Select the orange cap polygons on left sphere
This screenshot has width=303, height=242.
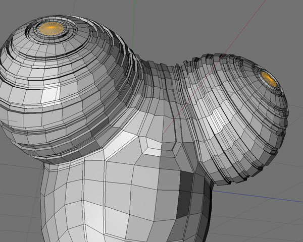51,29
